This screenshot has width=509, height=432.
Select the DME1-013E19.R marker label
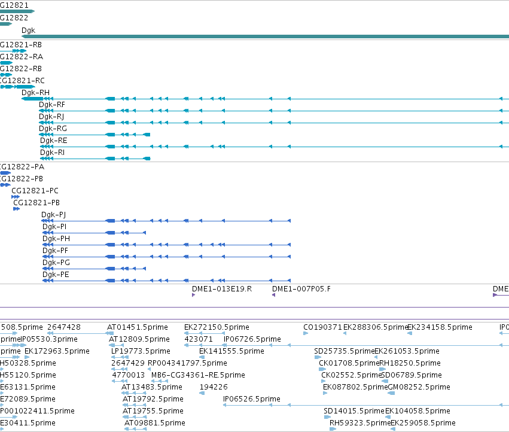222,289
